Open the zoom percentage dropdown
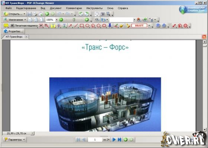208x148 pixels. [x=56, y=20]
